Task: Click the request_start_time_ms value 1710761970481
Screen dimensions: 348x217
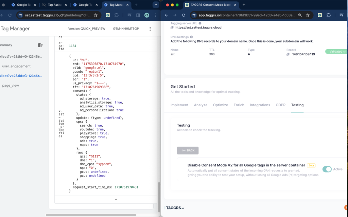Action: pyautogui.click(x=126, y=187)
